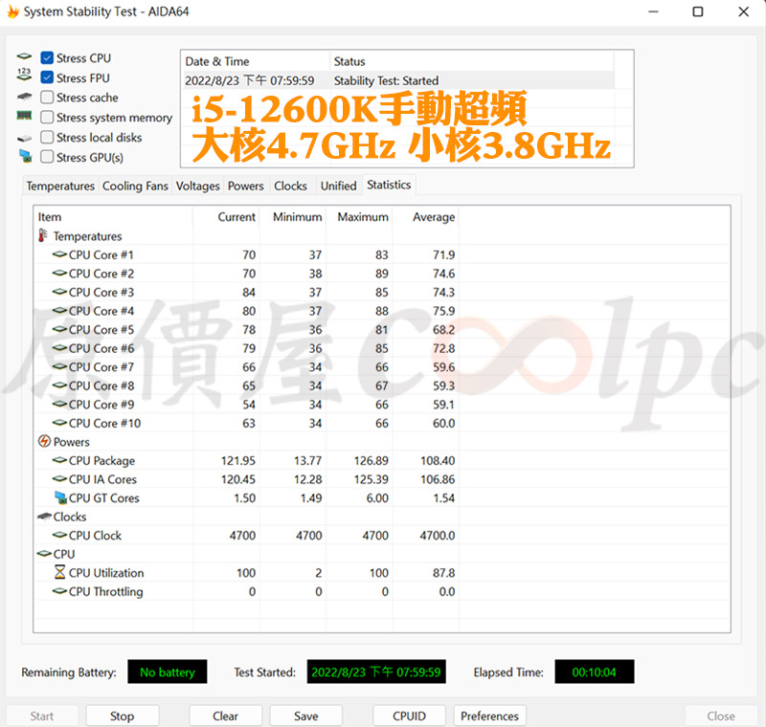
Task: Switch to the Powers tab
Action: coord(246,186)
